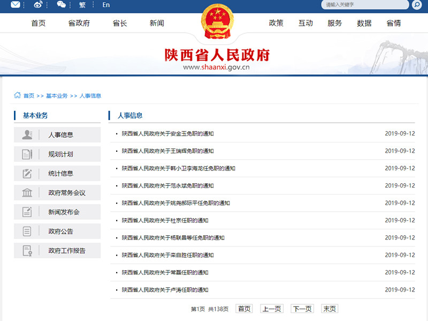Click the 统计信息 edit icon in sidebar

[x=27, y=174]
